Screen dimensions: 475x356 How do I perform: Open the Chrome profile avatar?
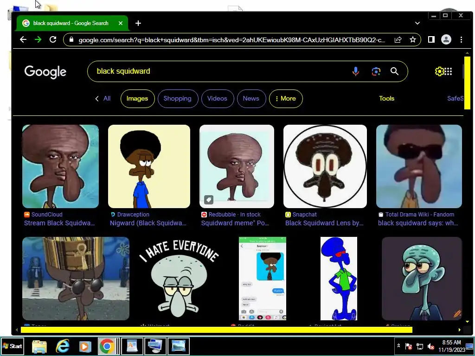pyautogui.click(x=446, y=39)
